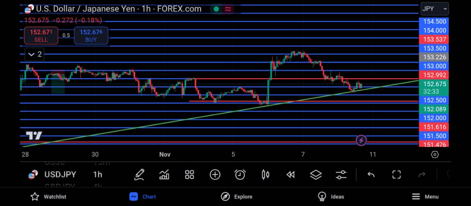Tap the add plus circle icon
Viewport: 471px width, 206px height.
pos(215,175)
